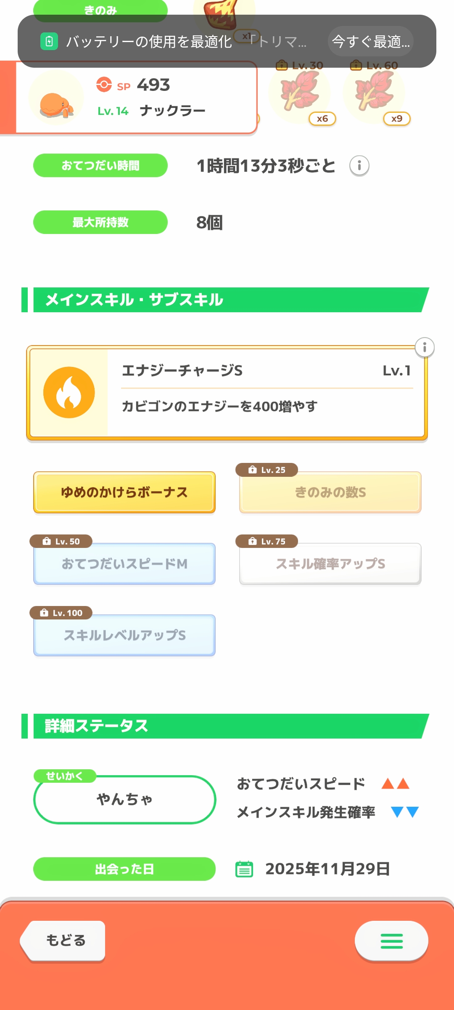Tap the main skill info icon
The height and width of the screenshot is (1010, 454).
click(x=425, y=348)
